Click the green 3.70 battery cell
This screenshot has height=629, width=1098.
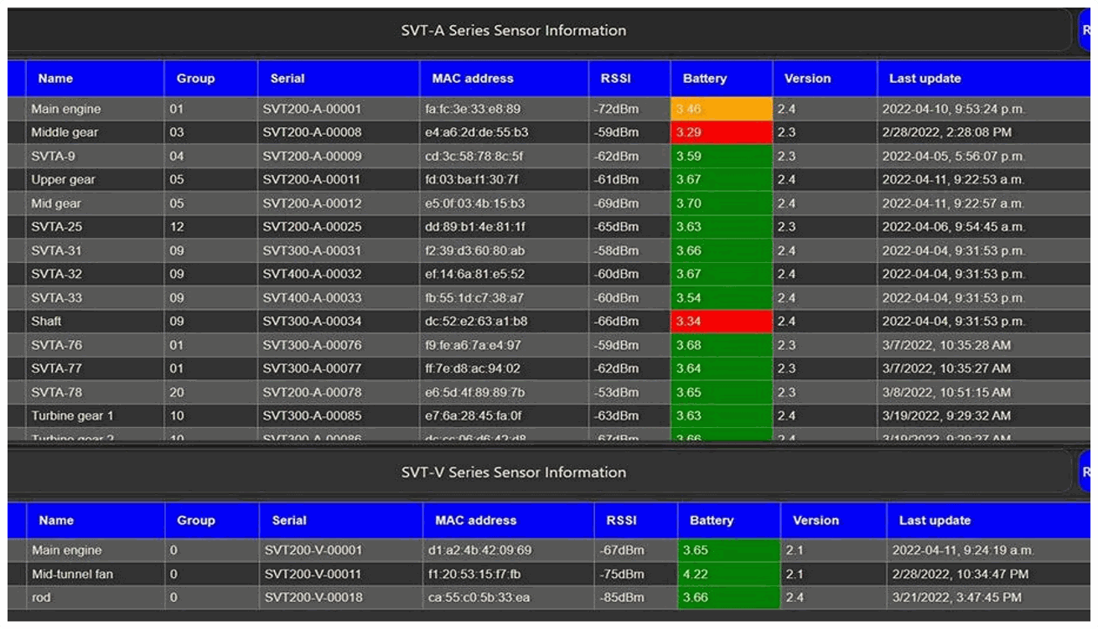pos(722,204)
